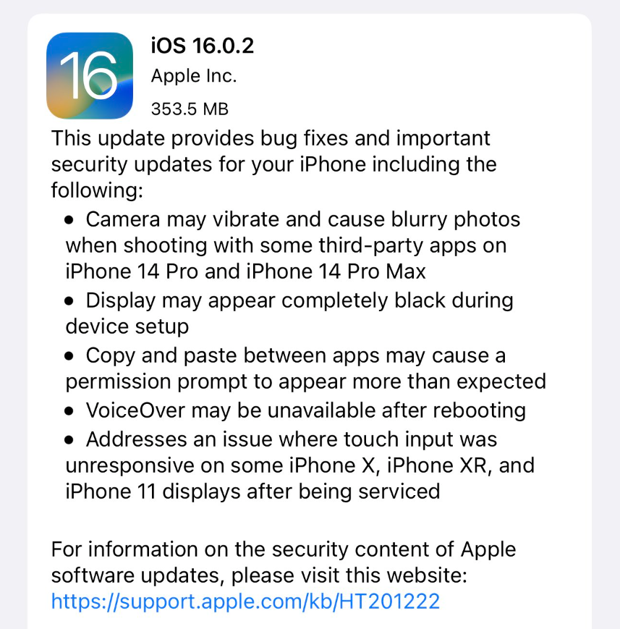The width and height of the screenshot is (620, 629).
Task: Tap the iOS 16 update icon
Action: pyautogui.click(x=90, y=75)
